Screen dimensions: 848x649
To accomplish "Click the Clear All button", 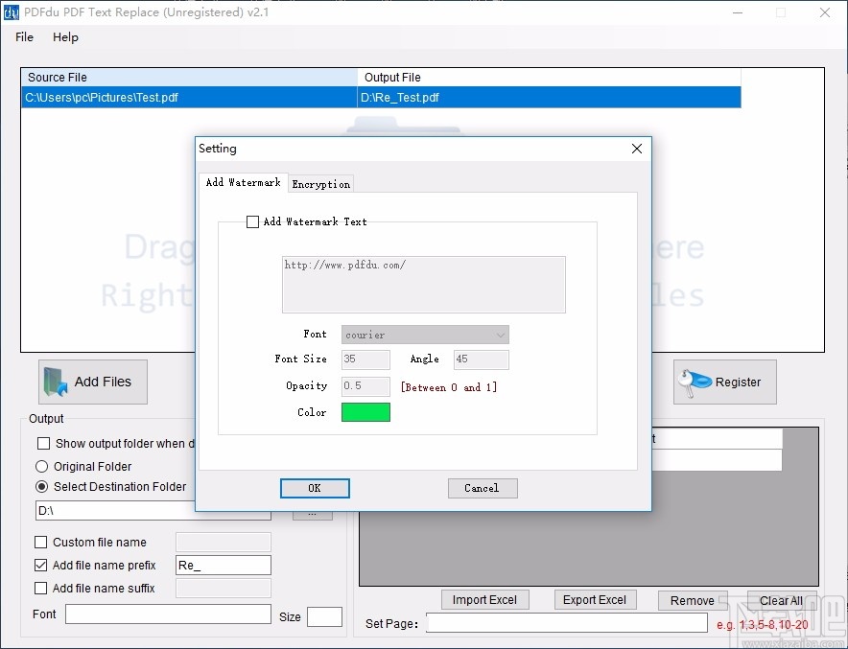I will click(x=780, y=599).
